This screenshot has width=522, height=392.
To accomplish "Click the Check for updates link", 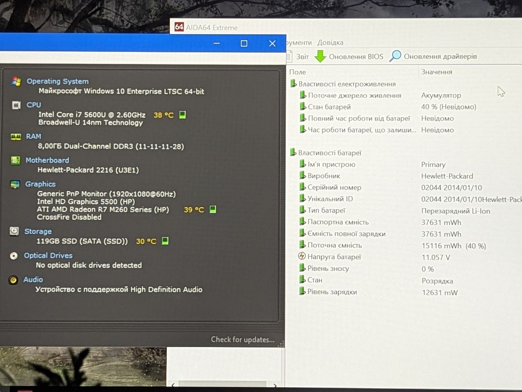I will tap(243, 339).
